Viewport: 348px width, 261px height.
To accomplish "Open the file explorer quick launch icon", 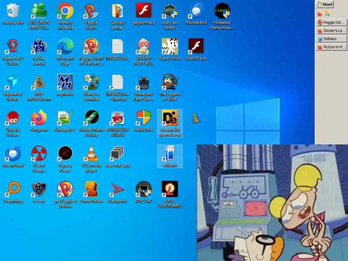I will (x=328, y=14).
